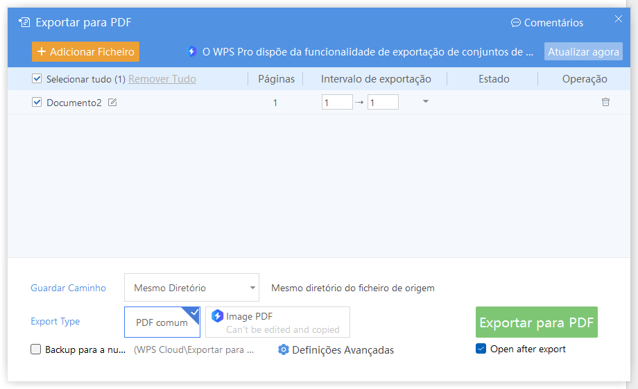The width and height of the screenshot is (638, 389).
Task: Uncheck the Selecionar tudo checkbox
Action: [37, 78]
